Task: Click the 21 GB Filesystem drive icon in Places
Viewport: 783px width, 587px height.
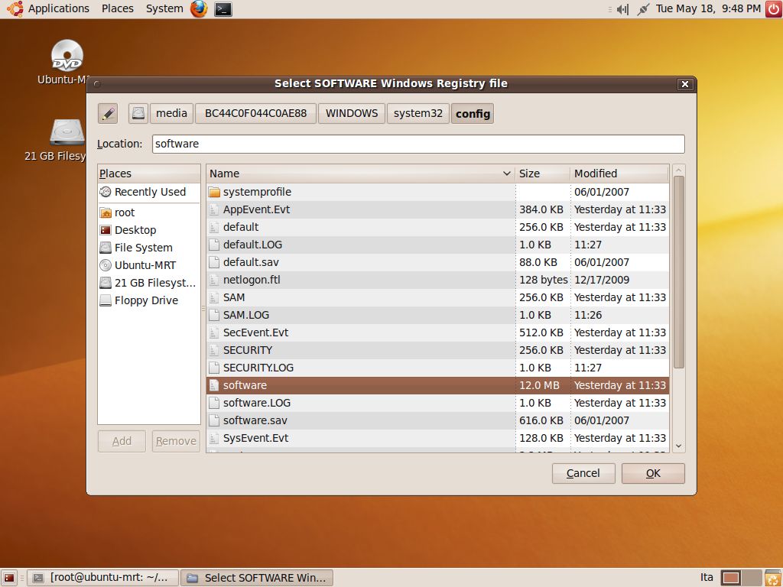Action: [106, 283]
